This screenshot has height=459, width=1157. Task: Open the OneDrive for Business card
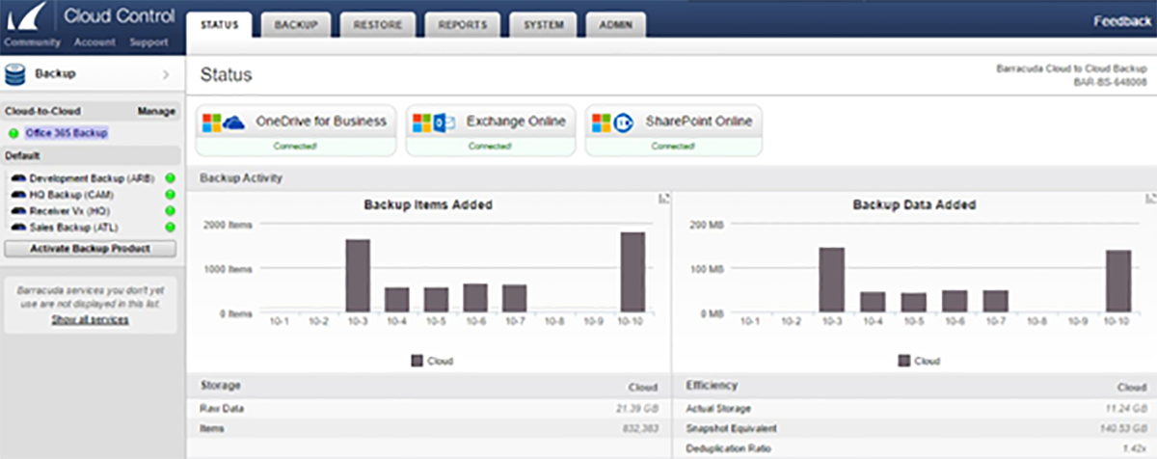pos(295,130)
